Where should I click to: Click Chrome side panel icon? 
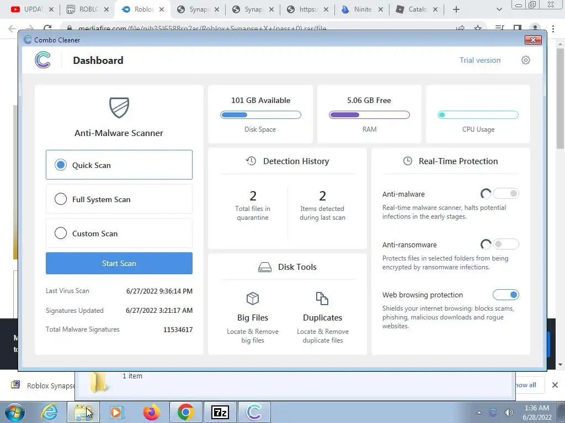(518, 28)
